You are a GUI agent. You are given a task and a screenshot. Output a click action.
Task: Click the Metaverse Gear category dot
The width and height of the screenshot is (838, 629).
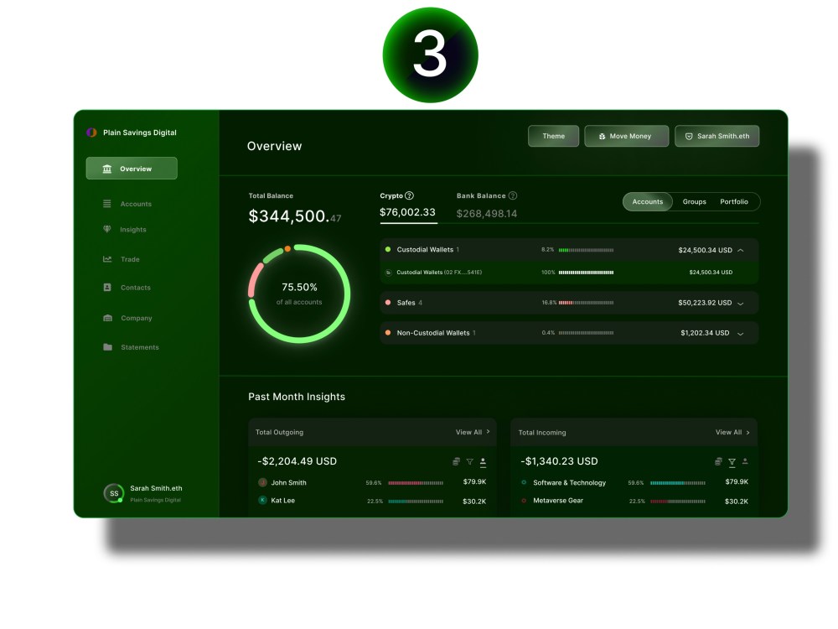tap(524, 501)
